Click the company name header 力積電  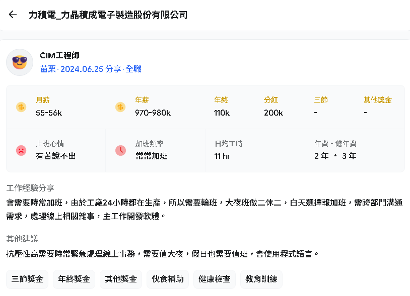pos(108,15)
